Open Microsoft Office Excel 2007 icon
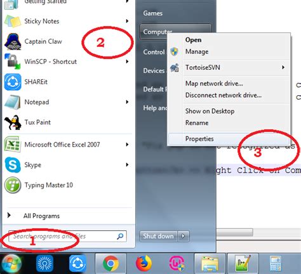 13,145
